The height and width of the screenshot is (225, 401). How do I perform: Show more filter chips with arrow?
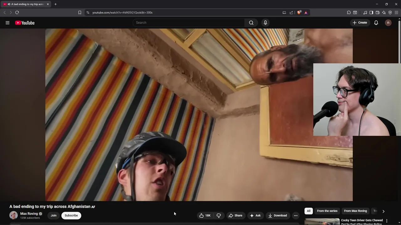383,211
